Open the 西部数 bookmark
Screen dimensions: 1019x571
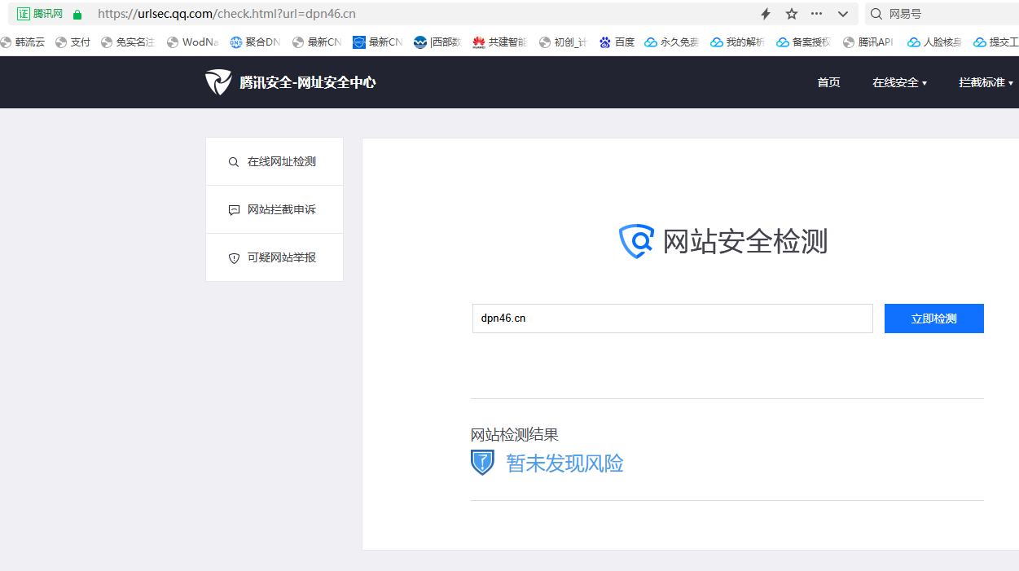tap(437, 42)
